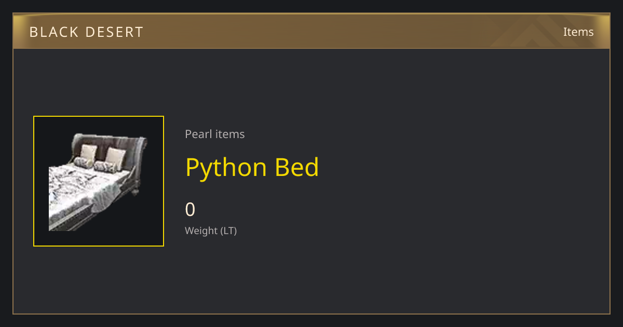Click the Weight (LT) label
The width and height of the screenshot is (623, 327).
click(211, 230)
